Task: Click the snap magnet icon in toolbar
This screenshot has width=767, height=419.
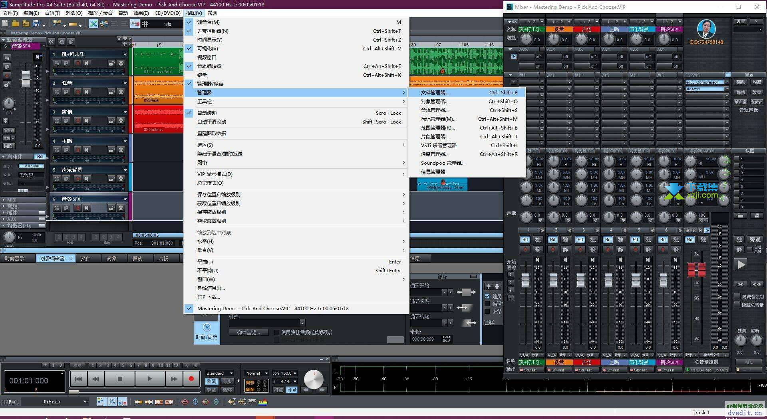Action: (x=135, y=24)
